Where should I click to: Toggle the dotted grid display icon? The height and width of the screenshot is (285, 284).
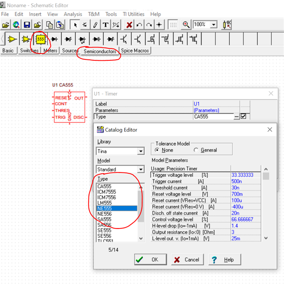click(x=173, y=25)
